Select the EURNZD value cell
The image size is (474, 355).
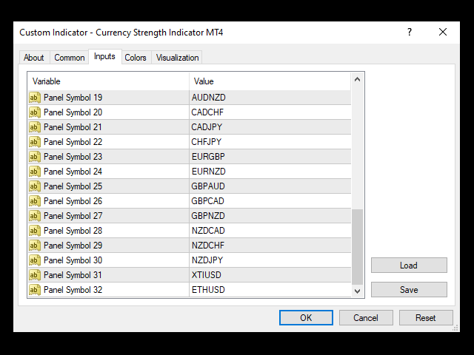click(270, 172)
